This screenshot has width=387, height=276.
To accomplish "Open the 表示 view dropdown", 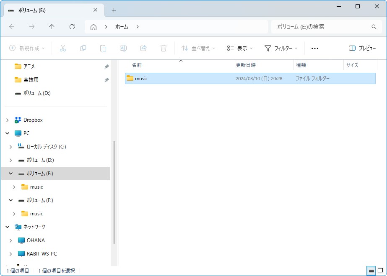I will (239, 48).
